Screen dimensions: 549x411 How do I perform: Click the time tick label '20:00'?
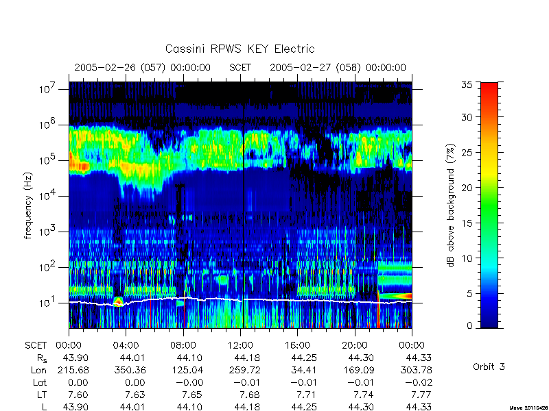click(x=355, y=346)
